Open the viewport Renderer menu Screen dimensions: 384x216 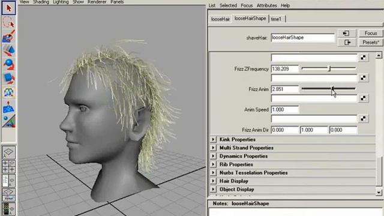[97, 2]
